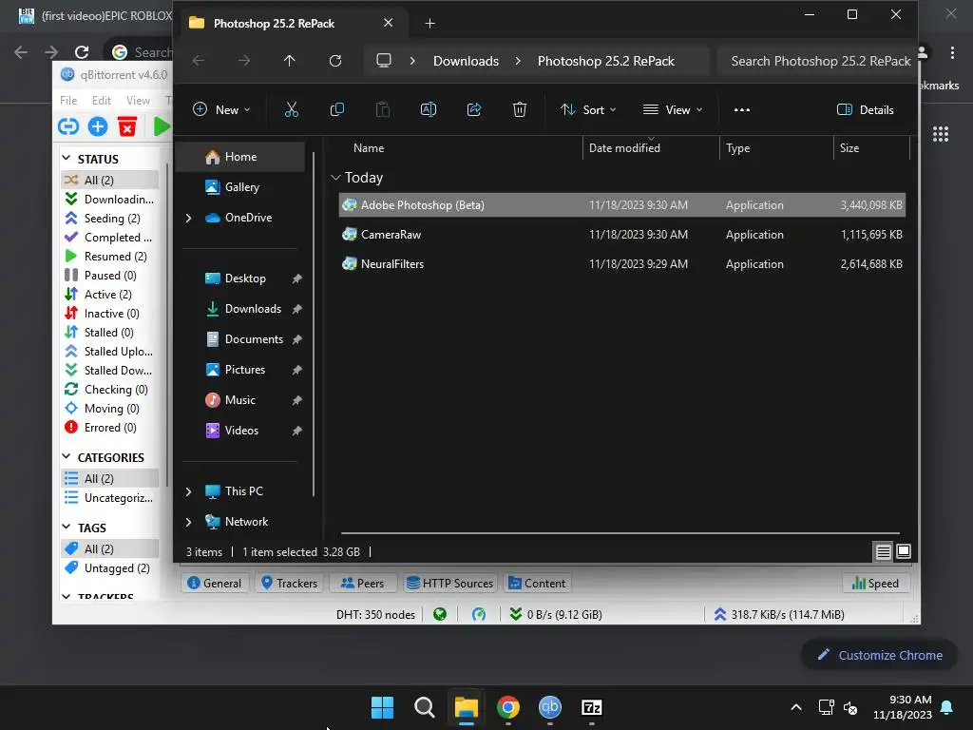Click the Cut scissors icon in Explorer toolbar
Viewport: 973px width, 730px height.
pos(291,110)
